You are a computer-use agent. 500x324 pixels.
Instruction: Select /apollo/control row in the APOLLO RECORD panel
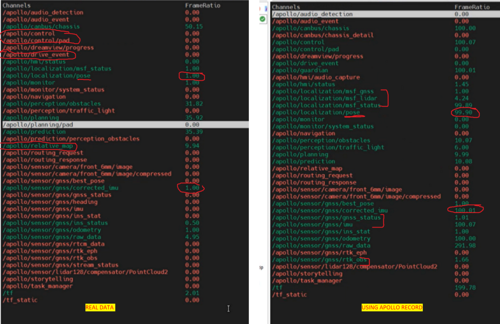(298, 42)
